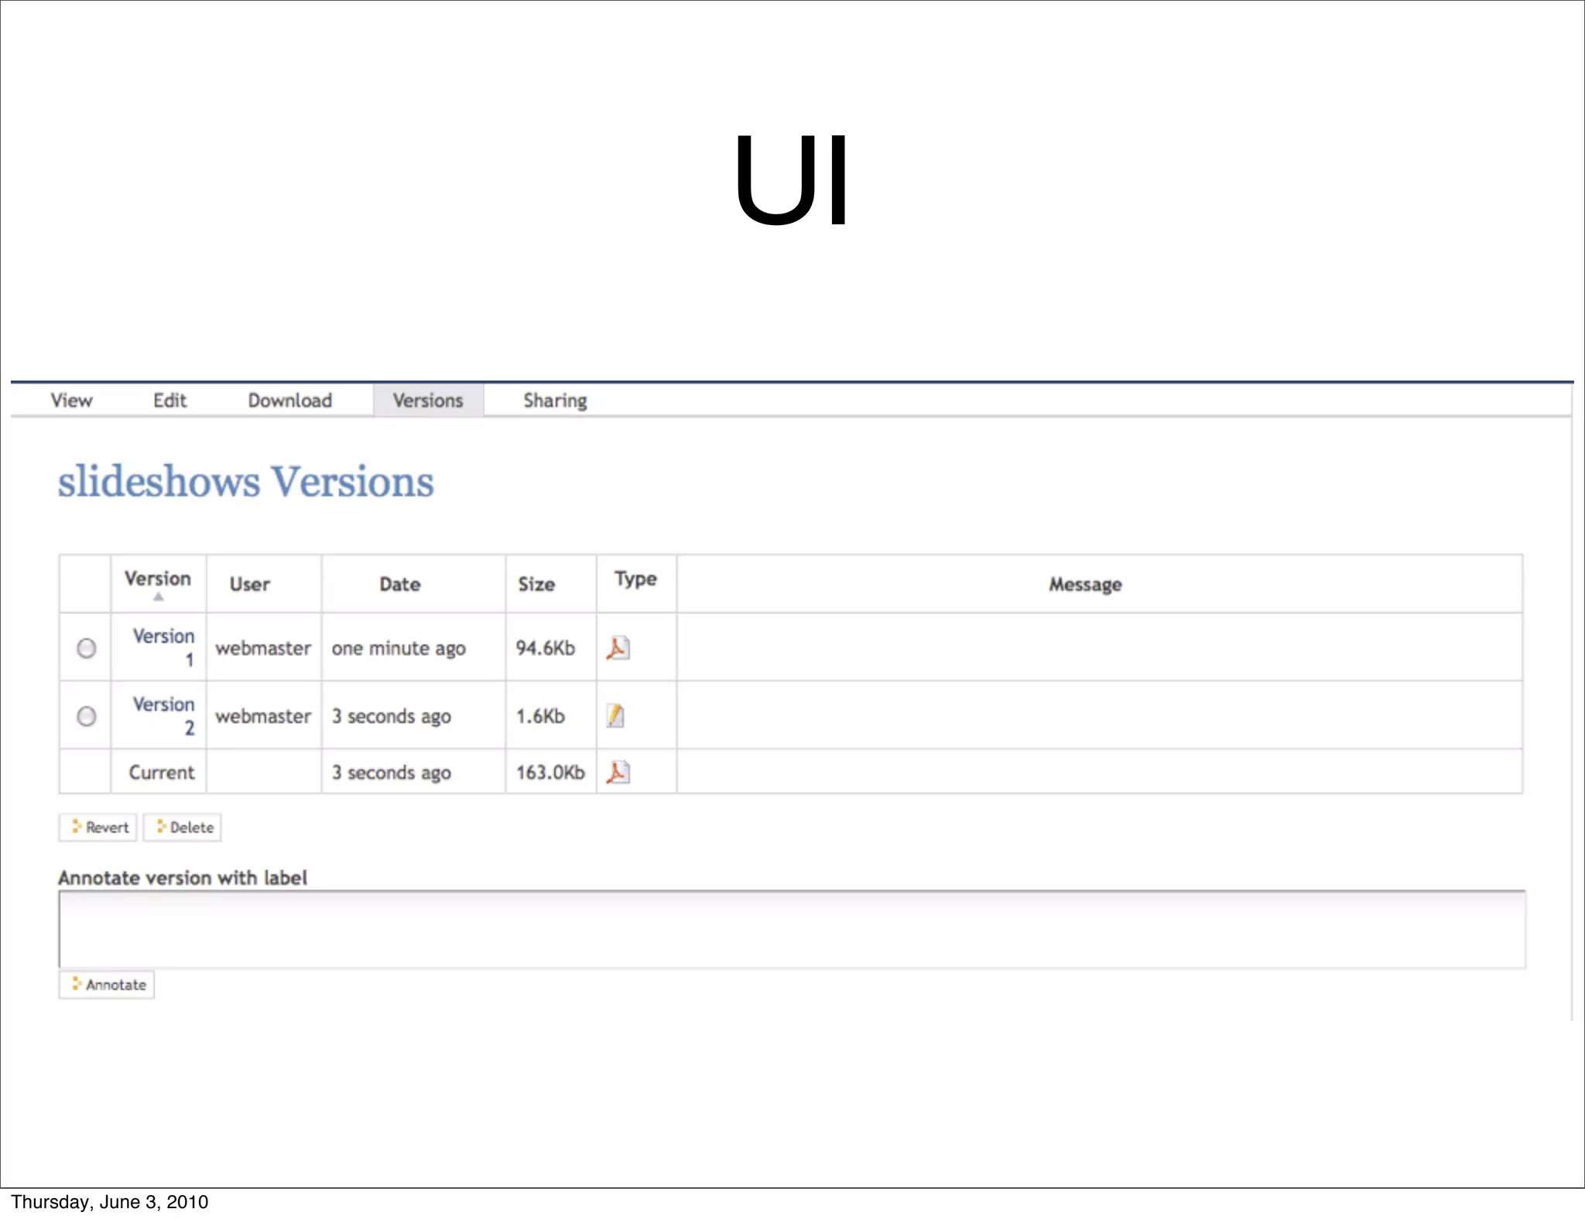
Task: Open the Version 2 link
Action: point(163,705)
